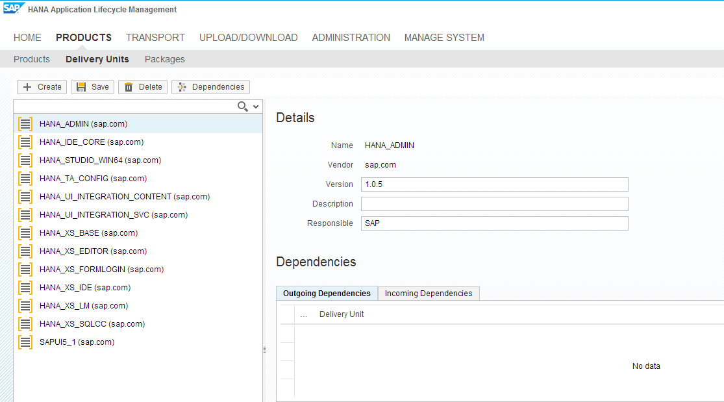Viewport: 724px width, 402px height.
Task: Click the HANA_XS_LM delivery unit icon
Action: coord(25,306)
